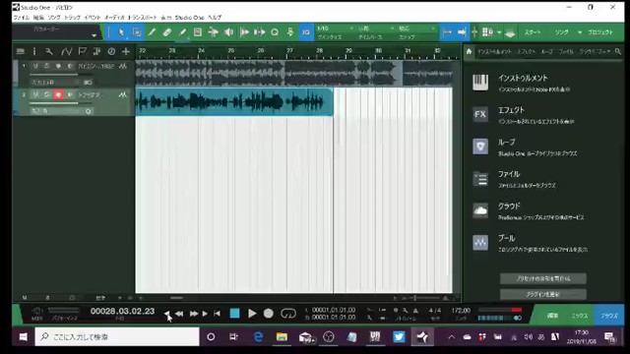Screen dimensions: 630x354
Task: Open the インストゥルメント browser category
Action: click(x=523, y=83)
